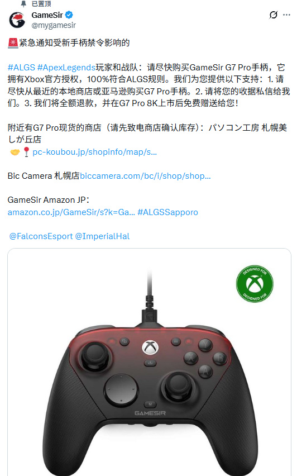The width and height of the screenshot is (297, 476).
Task: Click the green Designed for Xbox badge
Action: point(255,284)
